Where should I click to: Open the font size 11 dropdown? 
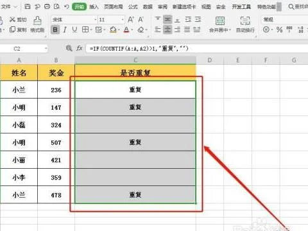coord(123,20)
